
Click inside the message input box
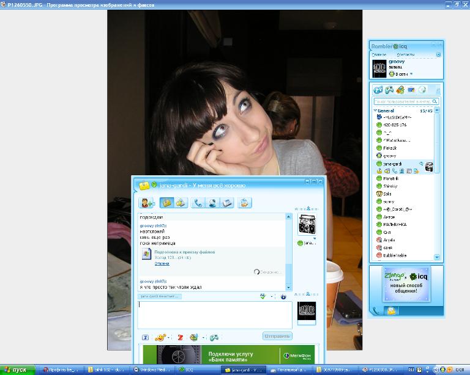pos(215,315)
